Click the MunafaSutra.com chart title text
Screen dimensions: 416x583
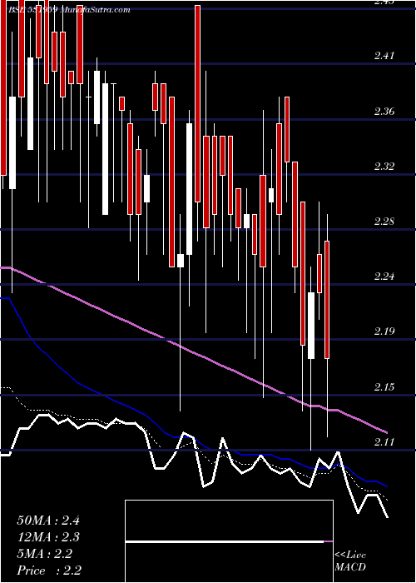[95, 10]
